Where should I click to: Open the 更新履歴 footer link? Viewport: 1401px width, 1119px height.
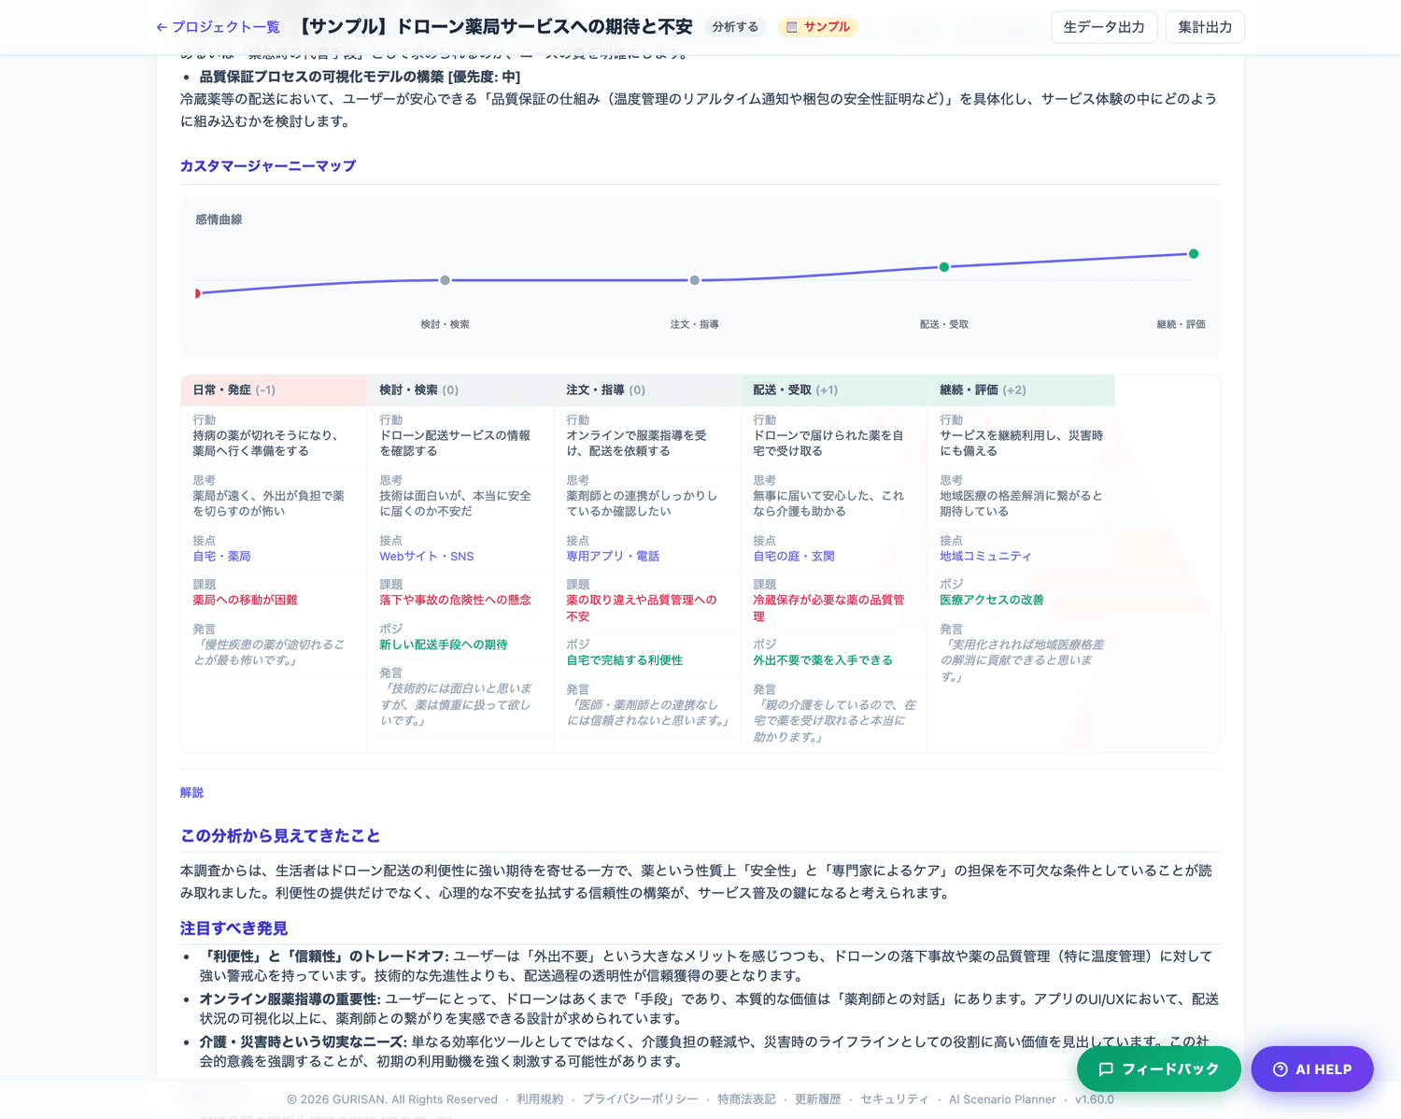(817, 1099)
